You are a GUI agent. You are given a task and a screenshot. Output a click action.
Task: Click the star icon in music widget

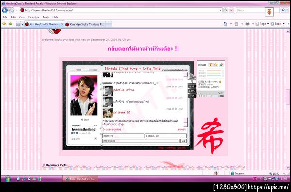click(216, 65)
